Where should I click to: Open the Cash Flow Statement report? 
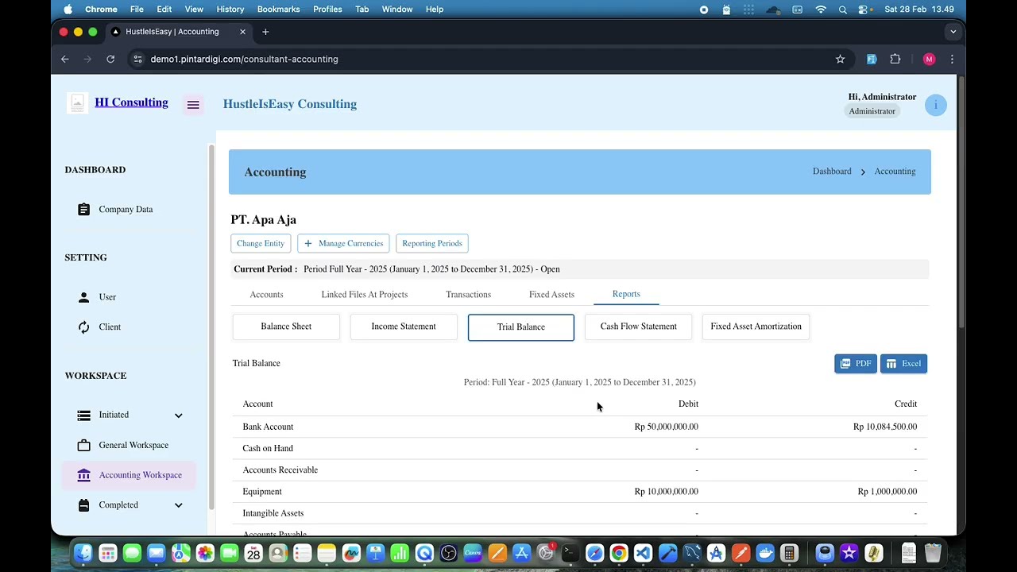639,327
